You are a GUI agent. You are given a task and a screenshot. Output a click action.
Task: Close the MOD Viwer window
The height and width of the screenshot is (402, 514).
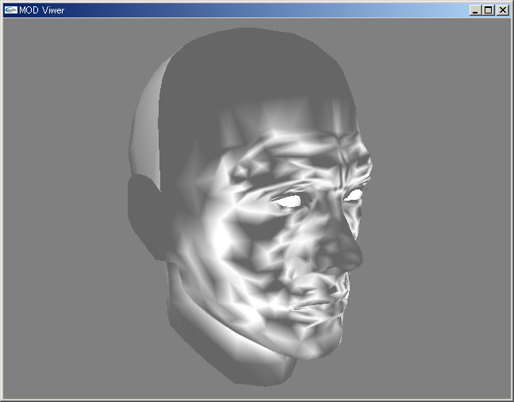(503, 10)
